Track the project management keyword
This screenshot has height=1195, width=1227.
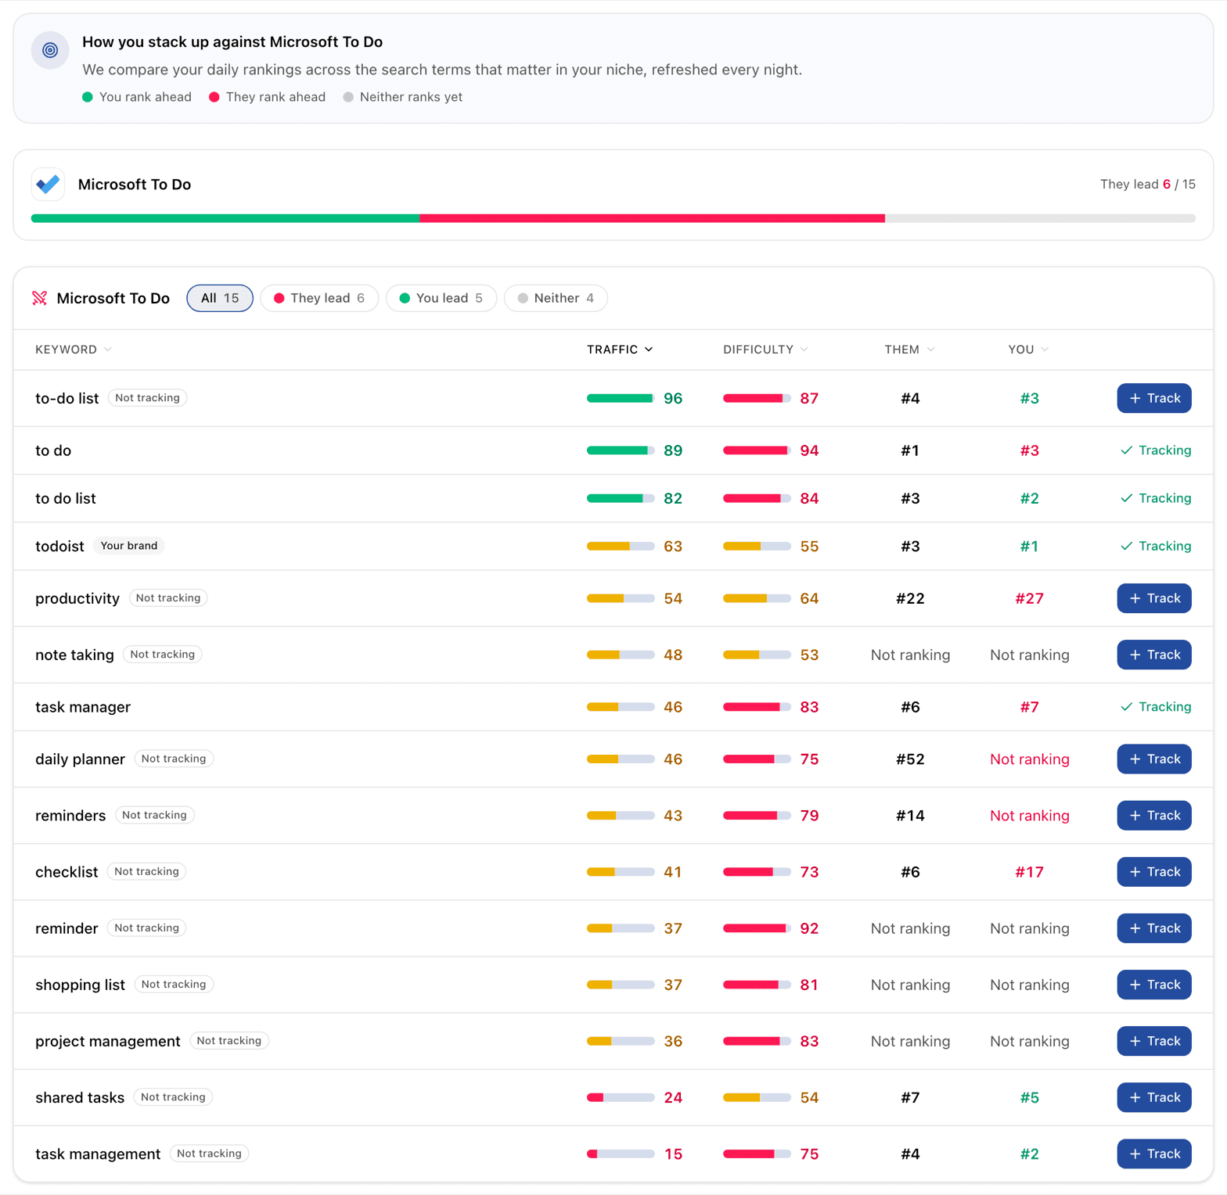(1154, 1040)
